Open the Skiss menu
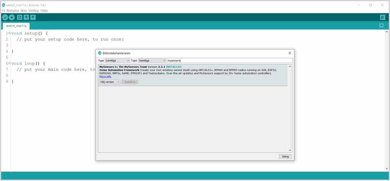This screenshot has width=390, height=181. [24, 11]
